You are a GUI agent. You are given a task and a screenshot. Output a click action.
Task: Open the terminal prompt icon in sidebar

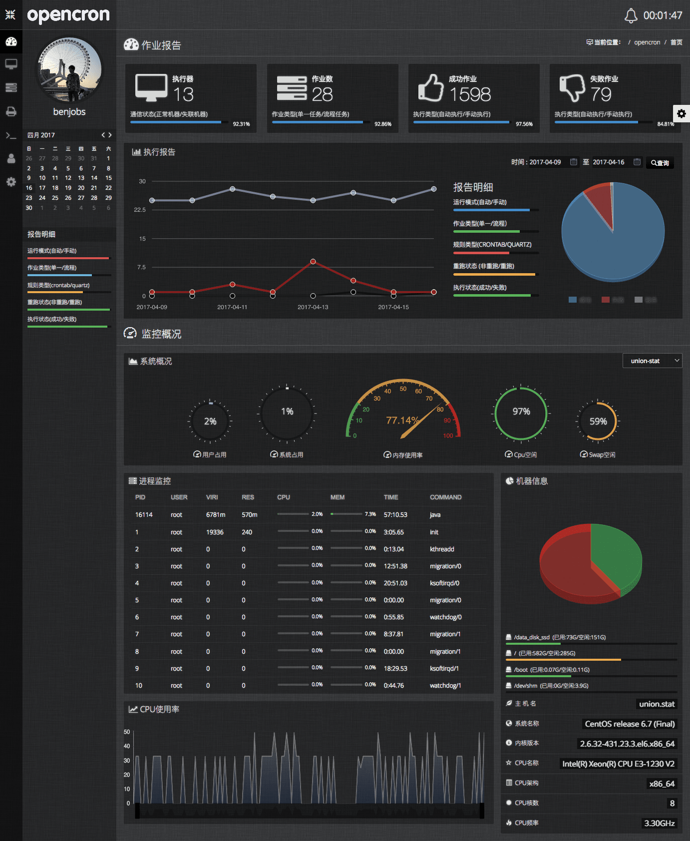(x=11, y=135)
